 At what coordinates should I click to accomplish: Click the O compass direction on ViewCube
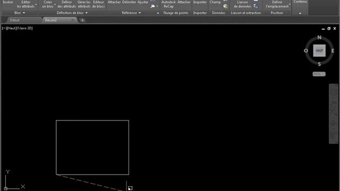point(306,51)
